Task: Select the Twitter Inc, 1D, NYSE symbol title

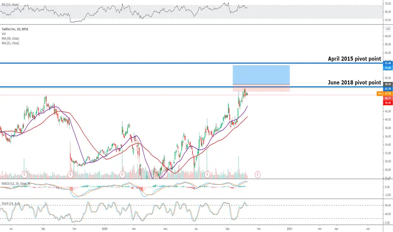Action: 15,29
